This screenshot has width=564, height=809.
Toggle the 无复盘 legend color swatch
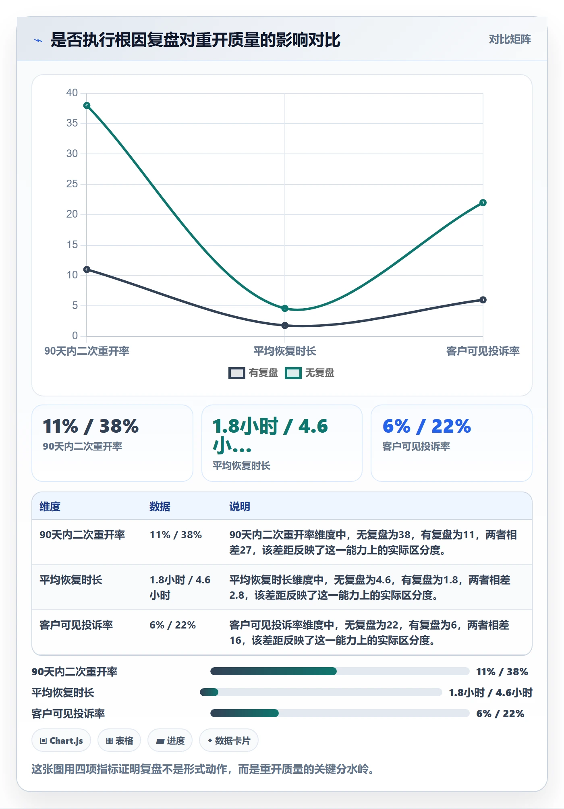293,373
